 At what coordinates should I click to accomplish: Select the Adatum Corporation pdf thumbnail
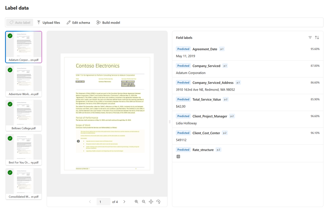pos(24,47)
